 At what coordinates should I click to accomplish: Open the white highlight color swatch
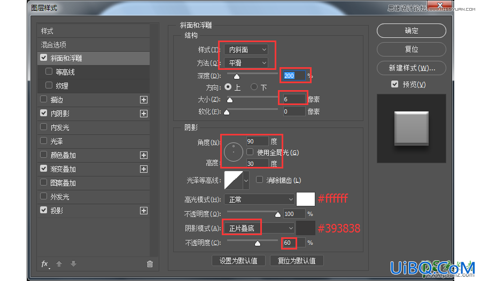(306, 199)
